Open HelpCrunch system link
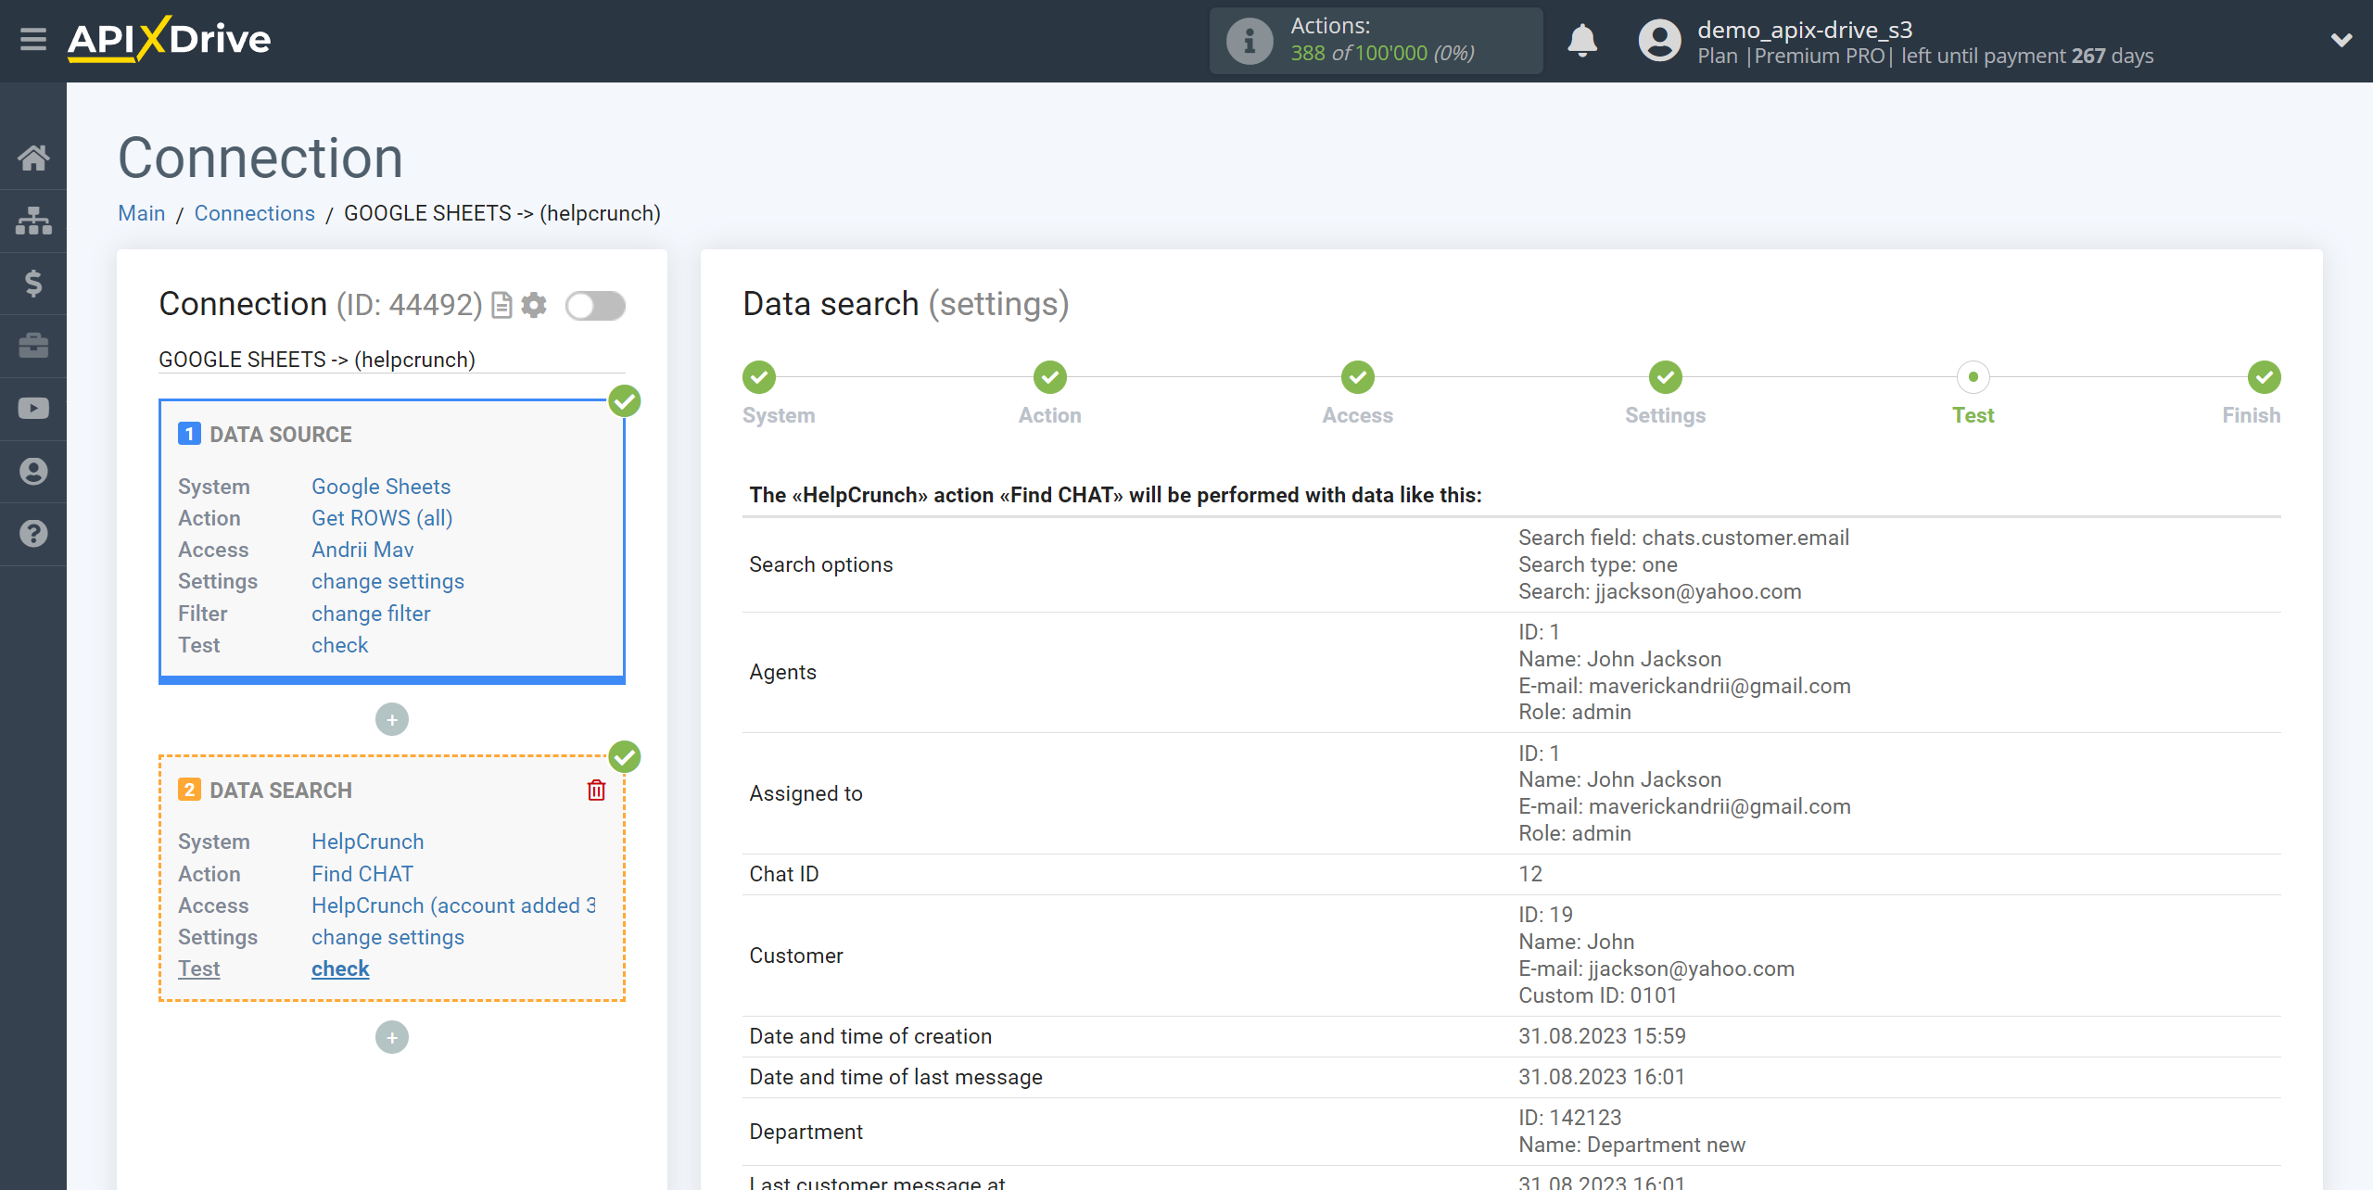2373x1190 pixels. (368, 842)
